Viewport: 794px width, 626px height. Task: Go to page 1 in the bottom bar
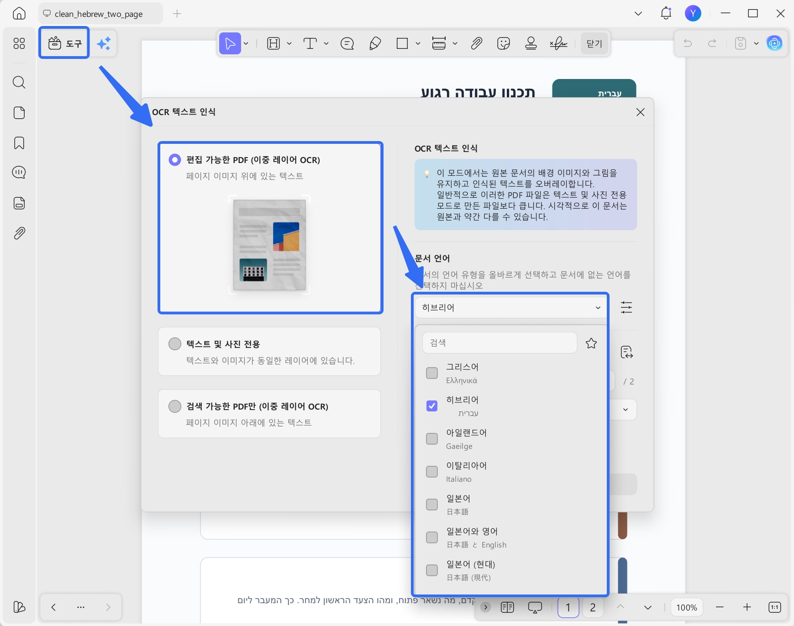pos(568,607)
